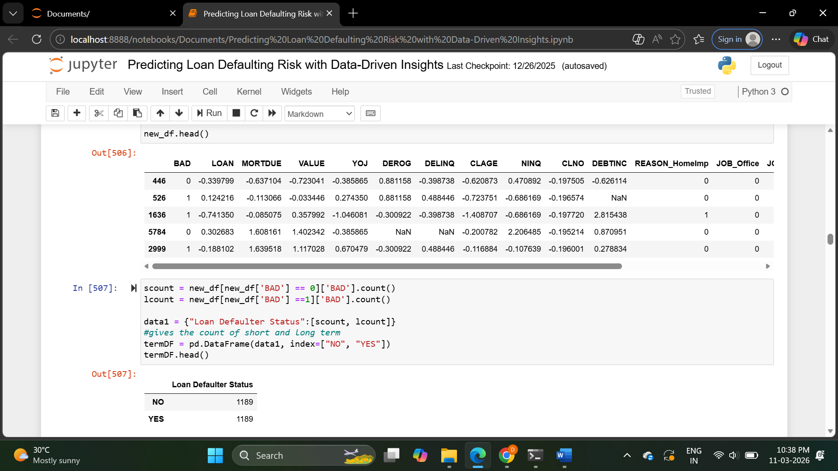Click row index 5784 in dataframe
Viewport: 838px width, 471px height.
pyautogui.click(x=157, y=232)
